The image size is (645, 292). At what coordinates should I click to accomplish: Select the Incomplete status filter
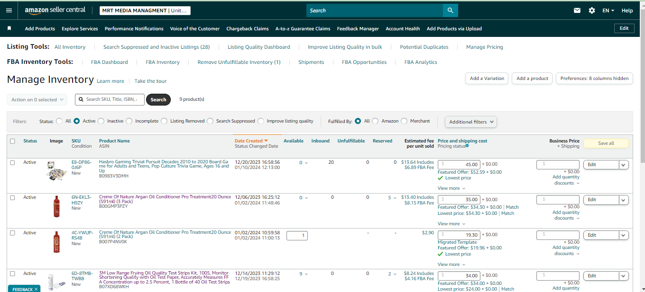129,121
